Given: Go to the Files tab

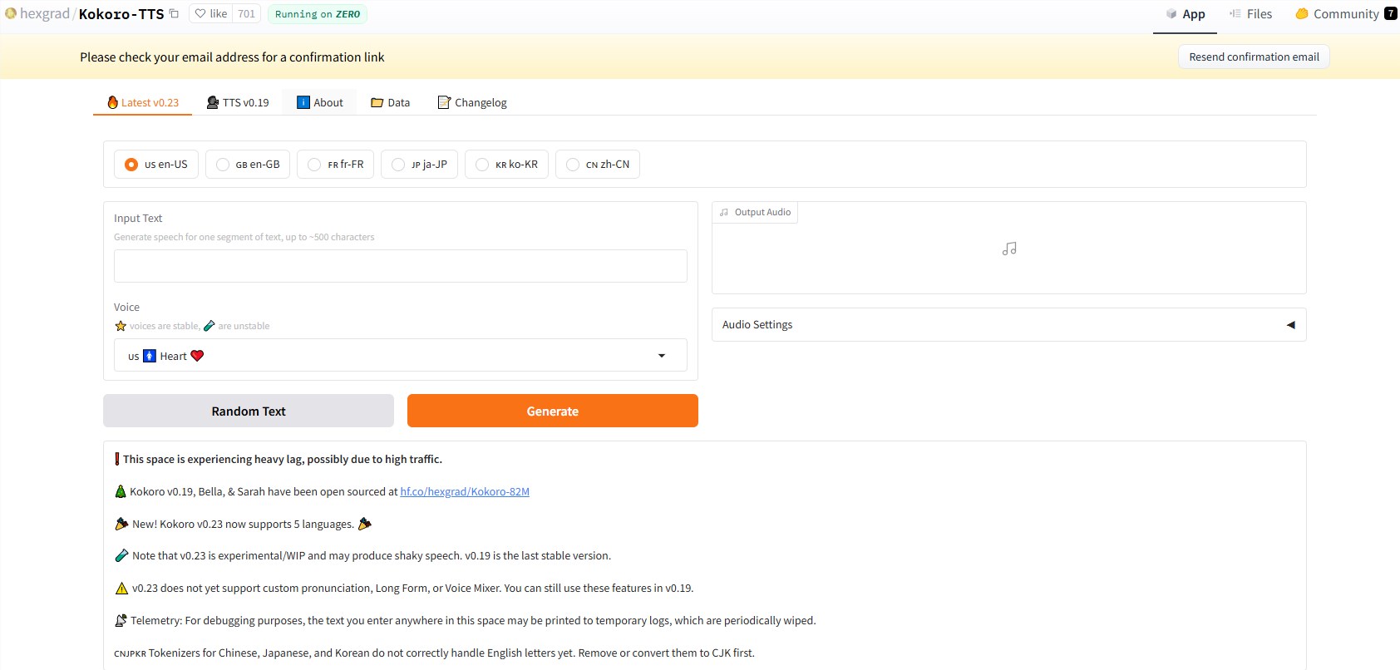Looking at the screenshot, I should click(x=1251, y=14).
